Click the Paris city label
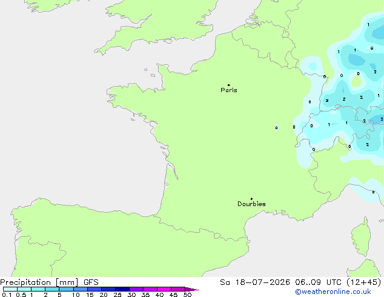This screenshot has width=384, height=297. coord(229,90)
